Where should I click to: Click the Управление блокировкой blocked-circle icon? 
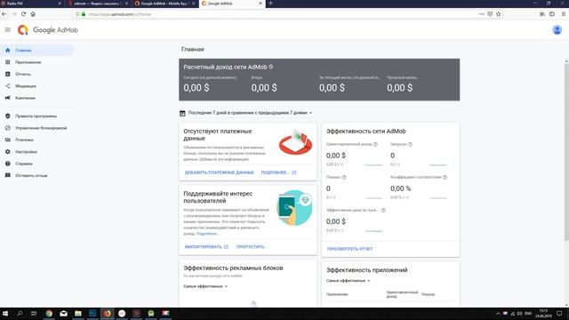8,128
